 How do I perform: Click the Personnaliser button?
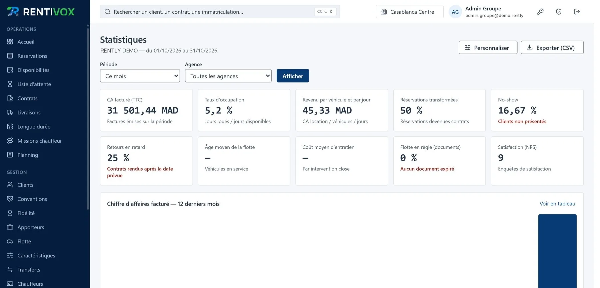click(x=488, y=48)
